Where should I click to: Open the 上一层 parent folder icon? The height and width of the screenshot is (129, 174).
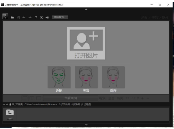click(10, 112)
